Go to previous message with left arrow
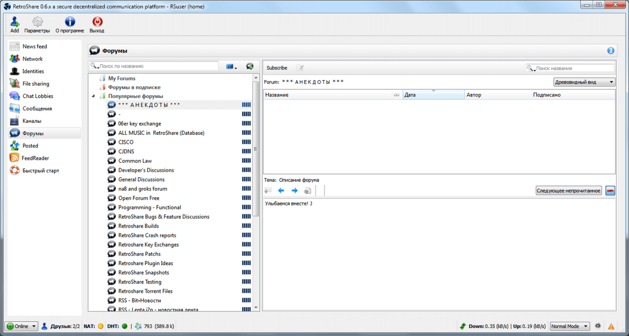Viewport: 629px width, 336px height. [x=281, y=191]
